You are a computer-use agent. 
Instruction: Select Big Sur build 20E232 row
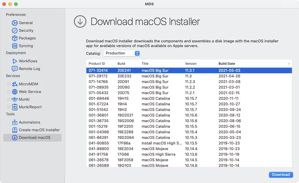tap(189, 76)
